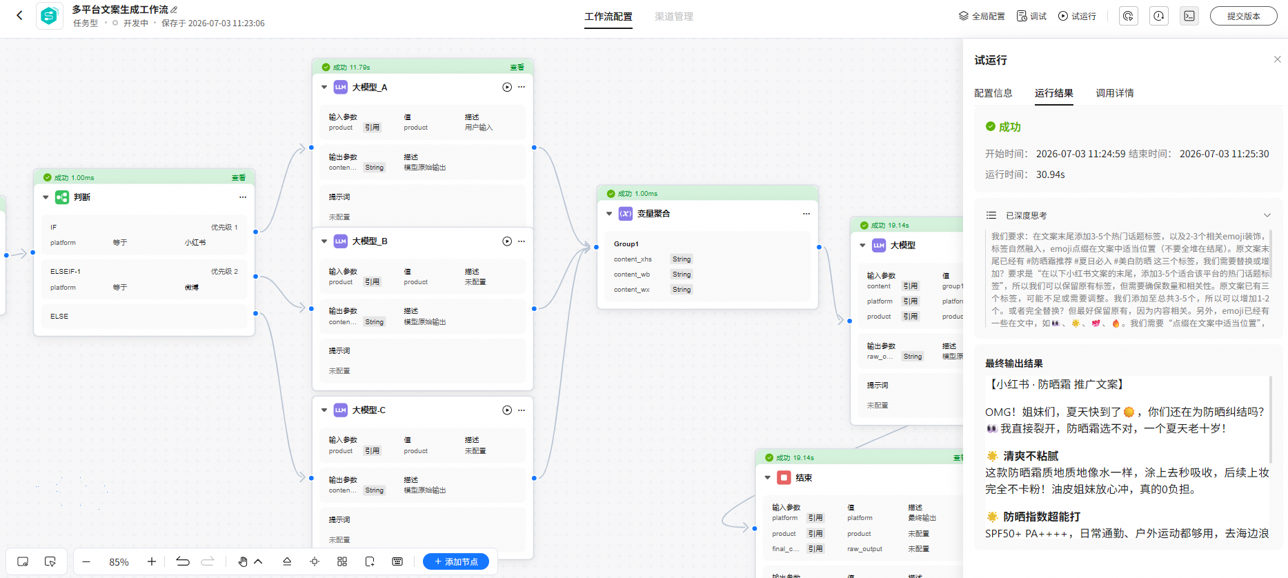
Task: Edit the workflow name with pencil icon
Action: tap(174, 10)
